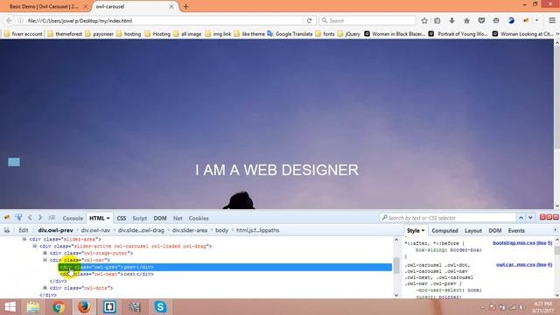The image size is (560, 315).
Task: Select div.owl-nav in the breadcrumb path
Action: tap(95, 230)
